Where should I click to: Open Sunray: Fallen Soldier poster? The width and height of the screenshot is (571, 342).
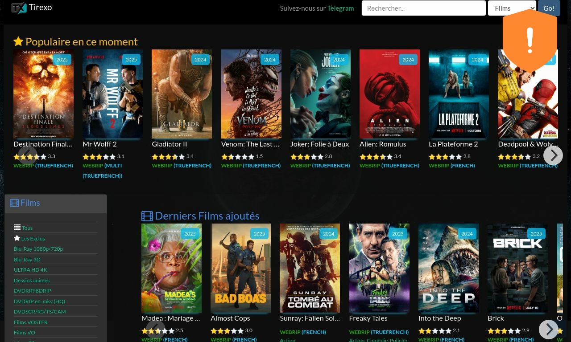310,268
